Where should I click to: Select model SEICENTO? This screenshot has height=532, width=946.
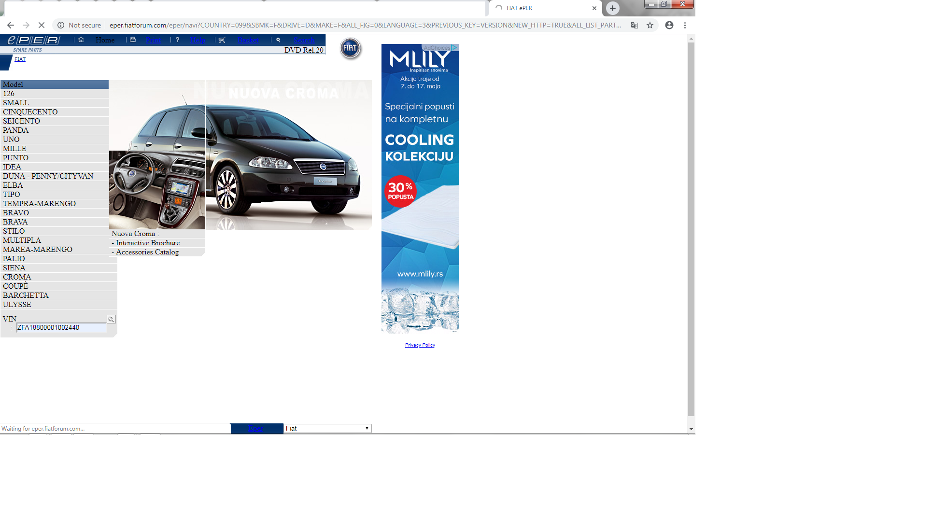(x=55, y=121)
